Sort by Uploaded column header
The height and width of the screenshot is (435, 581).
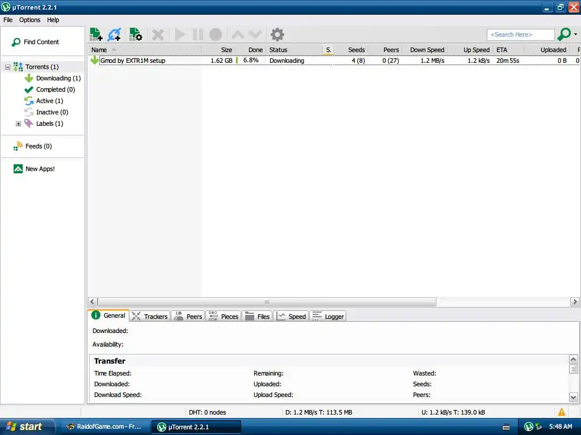pyautogui.click(x=547, y=50)
